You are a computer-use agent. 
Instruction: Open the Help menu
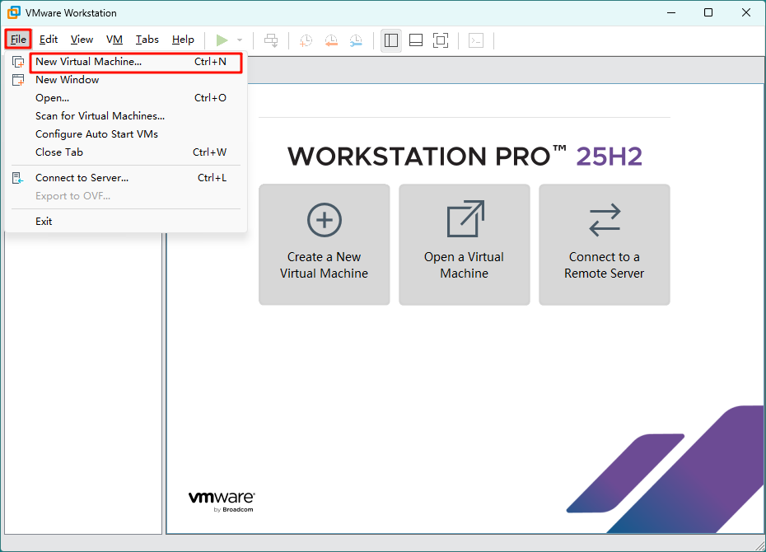tap(183, 39)
